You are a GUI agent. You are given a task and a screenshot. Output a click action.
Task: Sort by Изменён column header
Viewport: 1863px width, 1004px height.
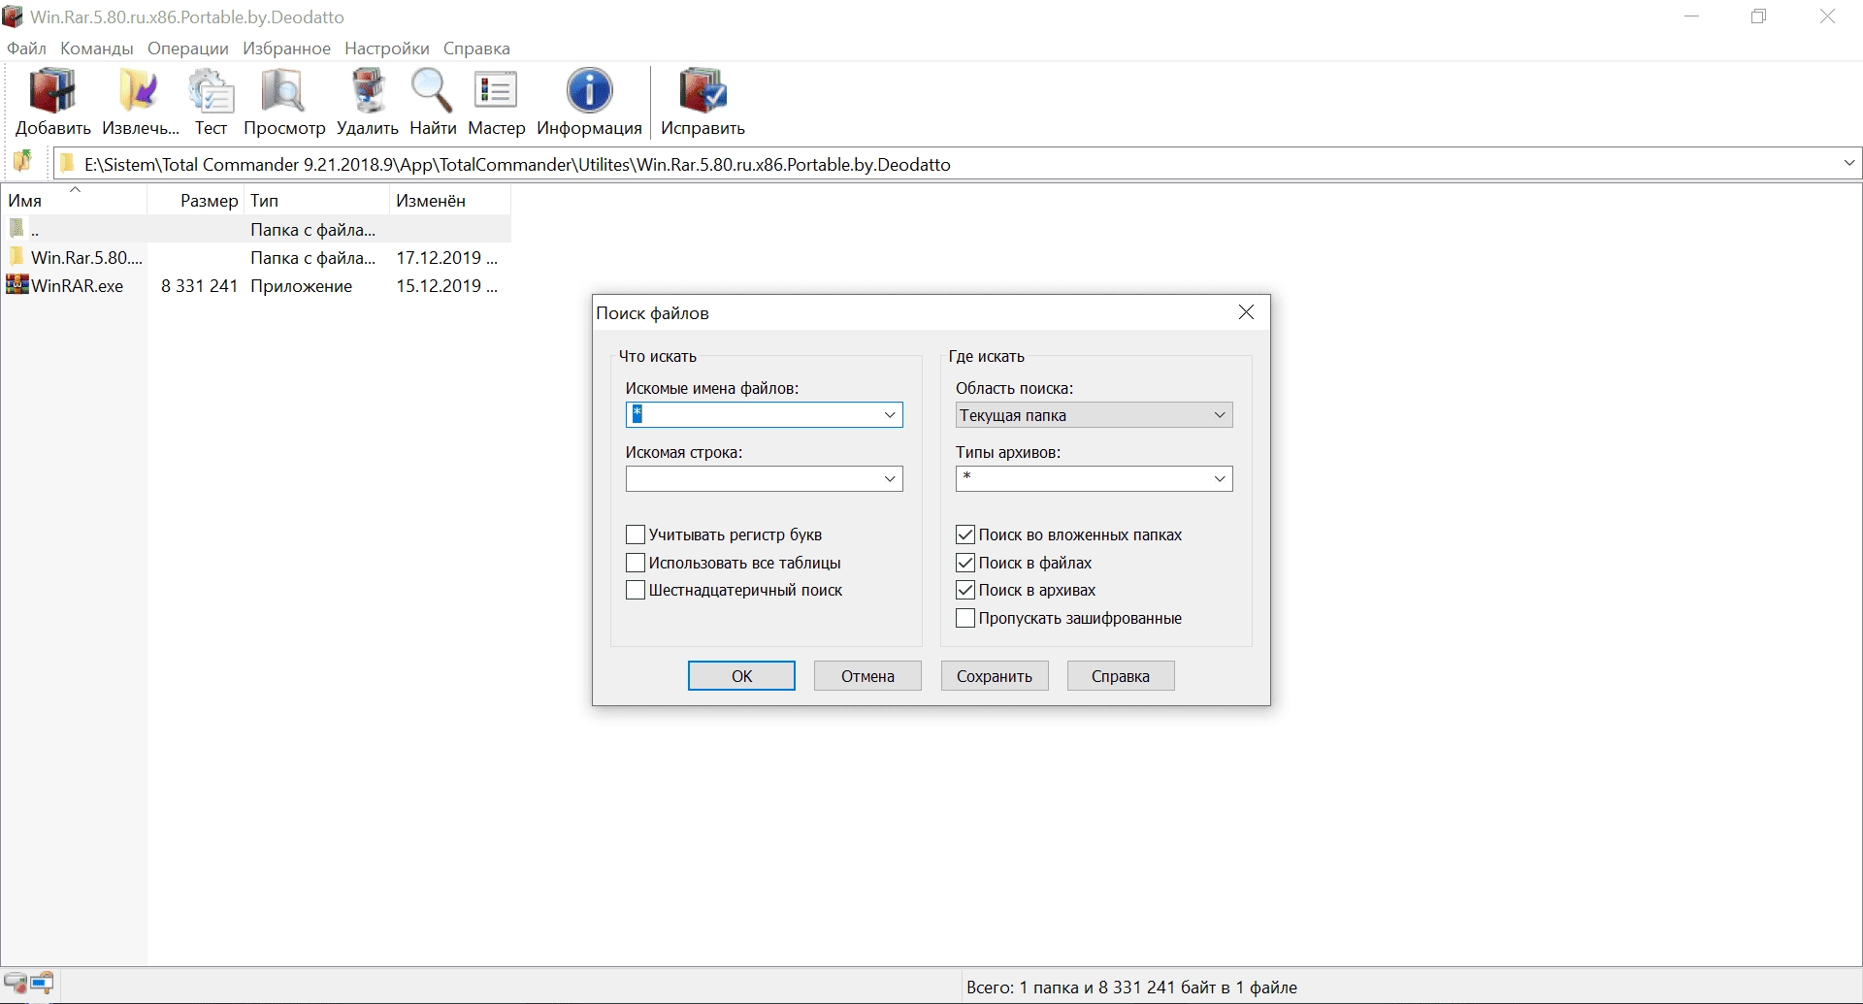[x=450, y=201]
